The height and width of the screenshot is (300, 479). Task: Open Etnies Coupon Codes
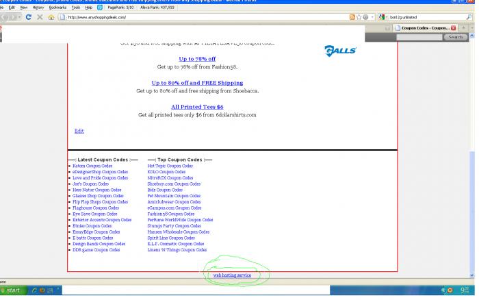(92, 226)
